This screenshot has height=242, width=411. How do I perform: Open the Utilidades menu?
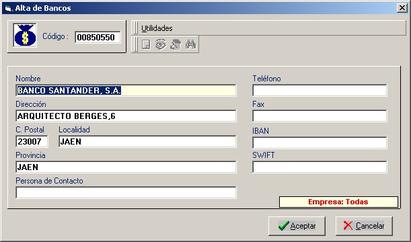point(157,28)
